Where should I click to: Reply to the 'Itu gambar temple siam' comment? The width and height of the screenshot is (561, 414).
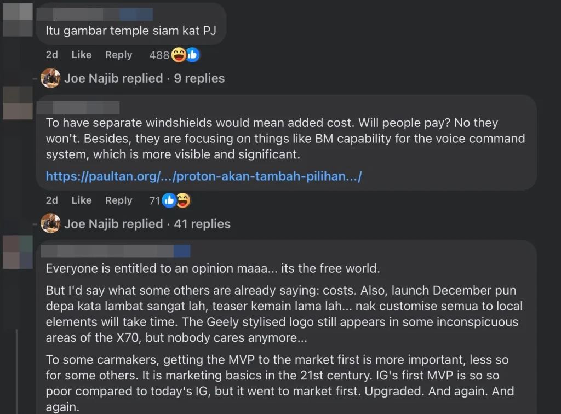(x=118, y=55)
